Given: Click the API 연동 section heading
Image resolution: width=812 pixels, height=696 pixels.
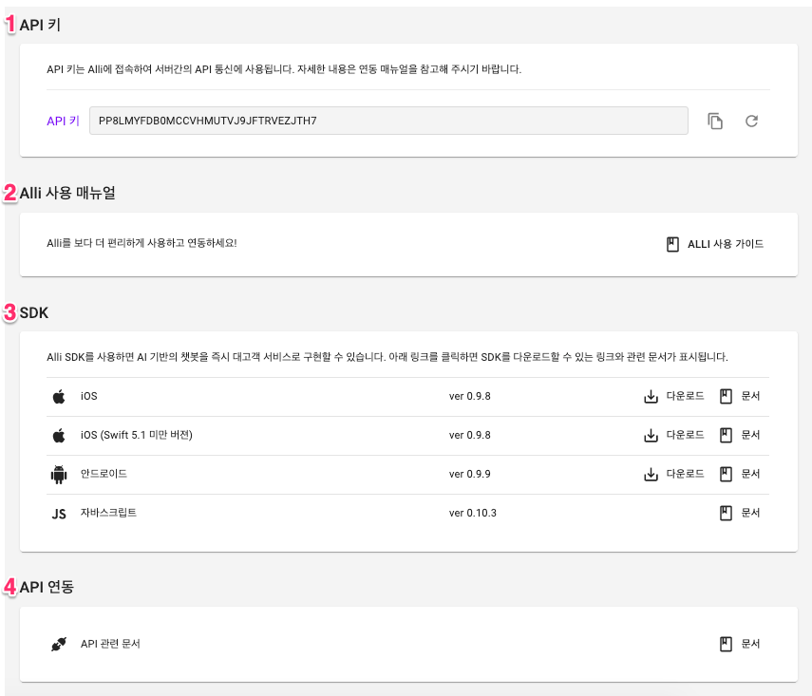Looking at the screenshot, I should (47, 587).
